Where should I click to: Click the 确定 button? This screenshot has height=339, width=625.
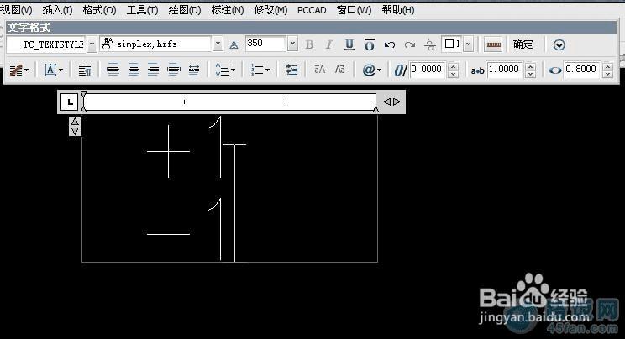point(523,44)
